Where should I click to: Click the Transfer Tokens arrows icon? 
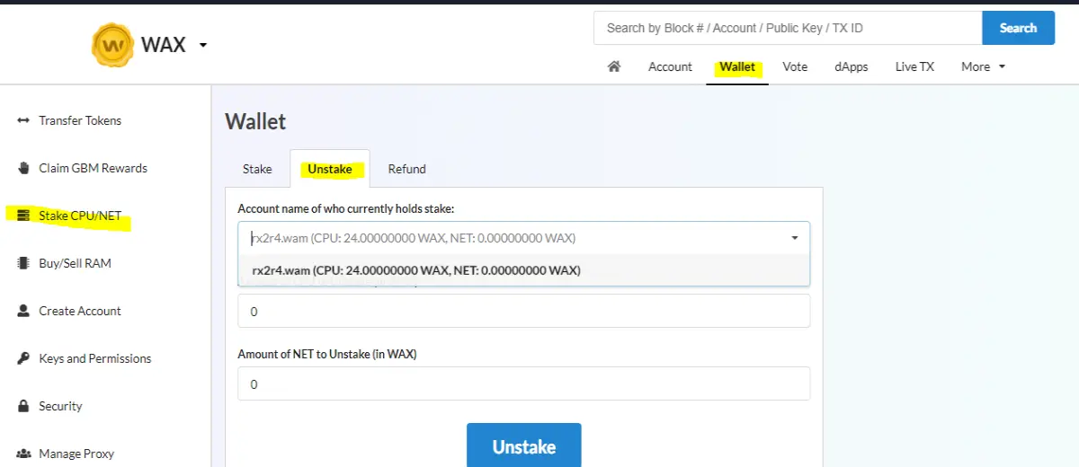coord(23,120)
